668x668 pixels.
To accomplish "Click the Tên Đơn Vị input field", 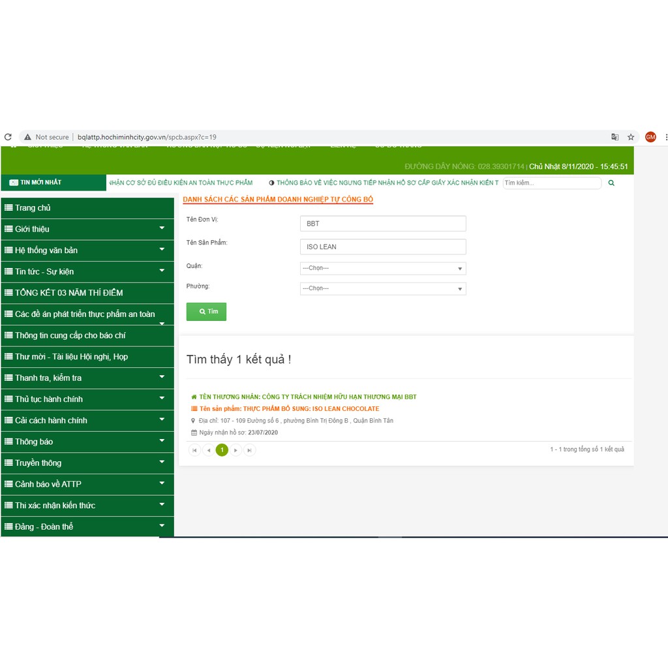I will [383, 224].
